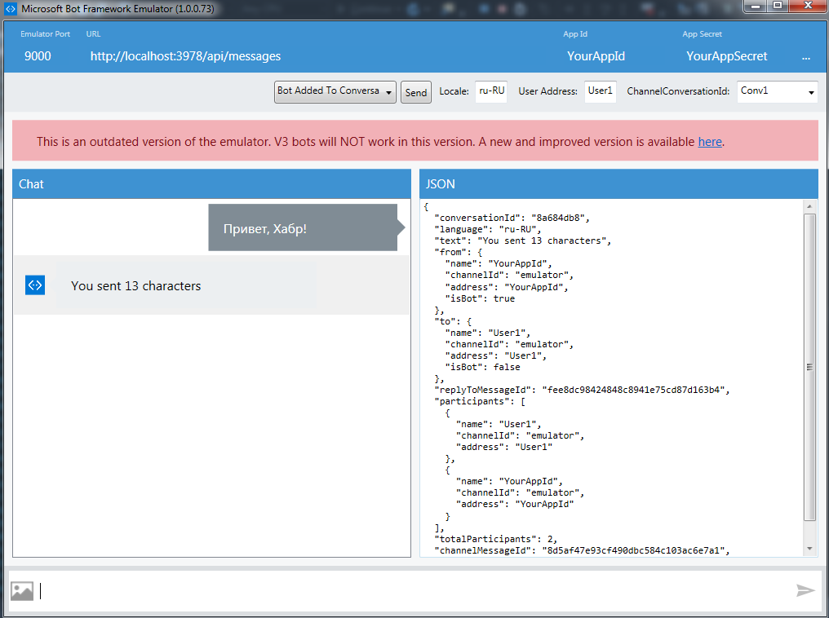Expand the ChannelConversationId Conv1 dropdown

pyautogui.click(x=777, y=92)
